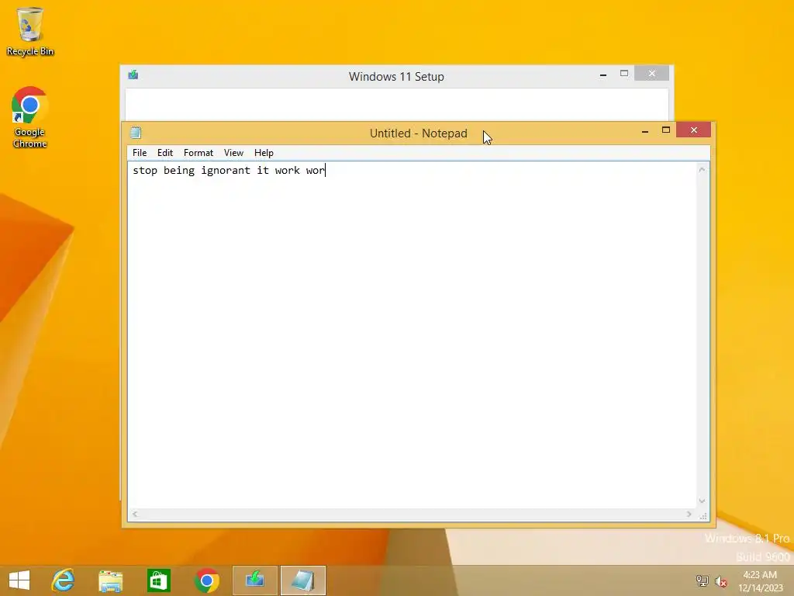This screenshot has width=794, height=596.
Task: Minimize the Notepad window
Action: [x=644, y=130]
